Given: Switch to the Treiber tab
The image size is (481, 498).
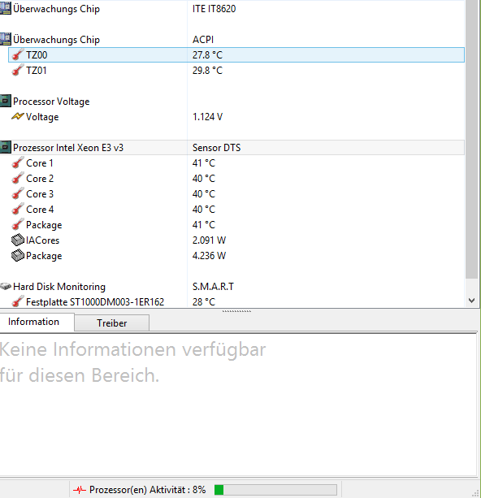Looking at the screenshot, I should click(x=112, y=323).
